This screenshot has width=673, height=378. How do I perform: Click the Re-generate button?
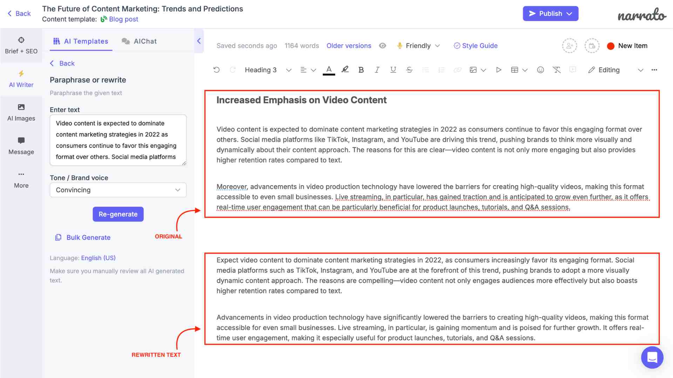pos(118,214)
